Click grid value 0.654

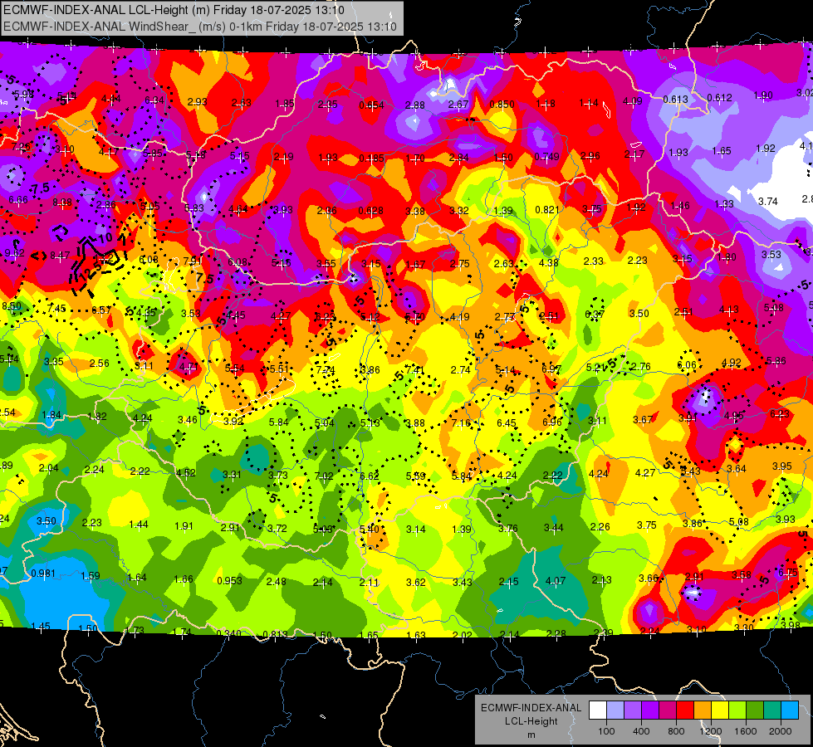tap(372, 105)
